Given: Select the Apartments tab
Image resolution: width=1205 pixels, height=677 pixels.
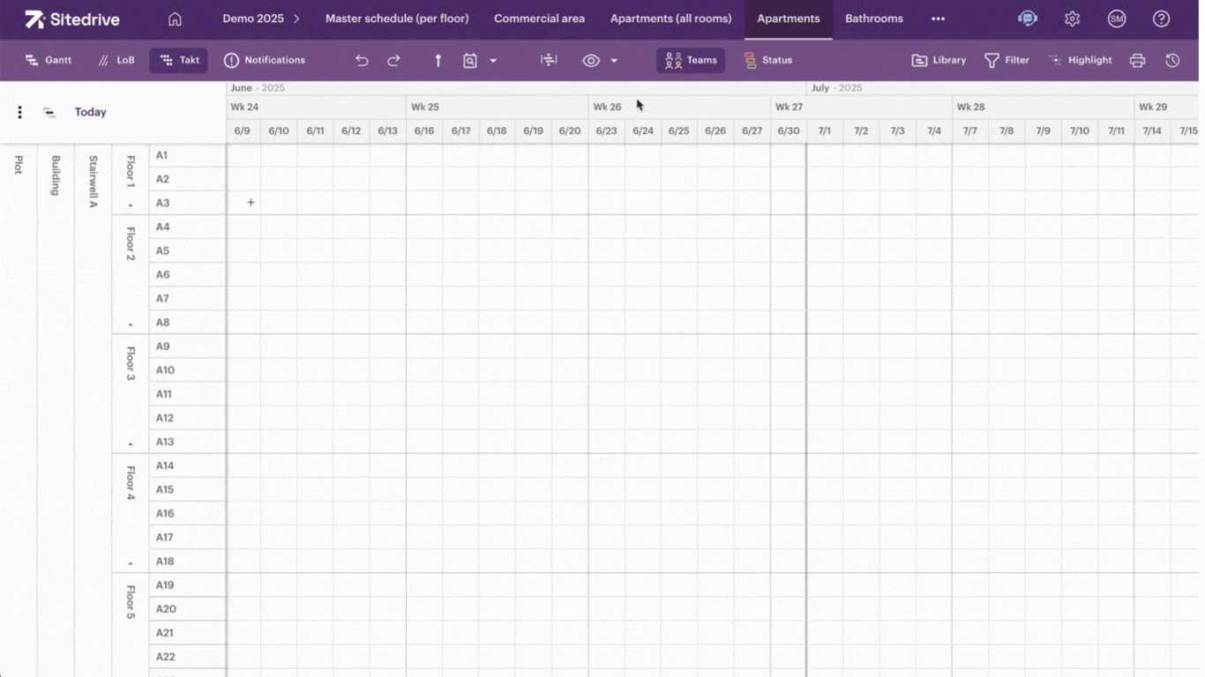Looking at the screenshot, I should (789, 19).
